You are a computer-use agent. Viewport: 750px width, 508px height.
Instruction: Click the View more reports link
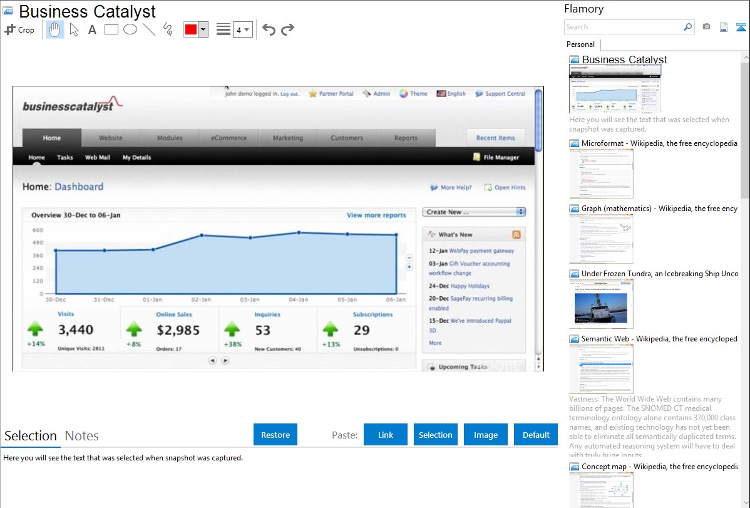click(376, 215)
